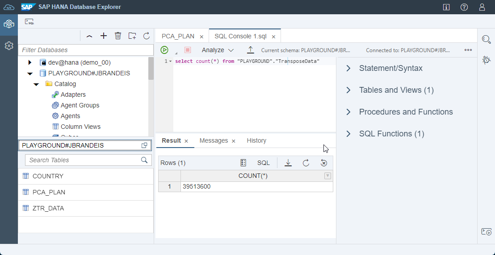The width and height of the screenshot is (495, 255).
Task: Open the settings gear in left sidebar
Action: tap(9, 46)
